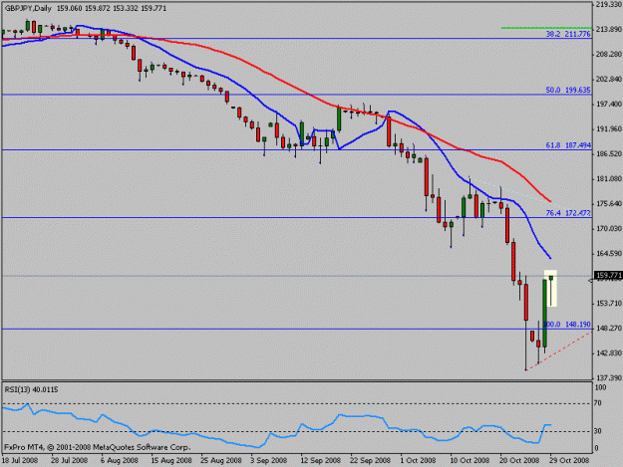The image size is (623, 467).
Task: Click the 181.080 price axis value
Action: coord(608,178)
